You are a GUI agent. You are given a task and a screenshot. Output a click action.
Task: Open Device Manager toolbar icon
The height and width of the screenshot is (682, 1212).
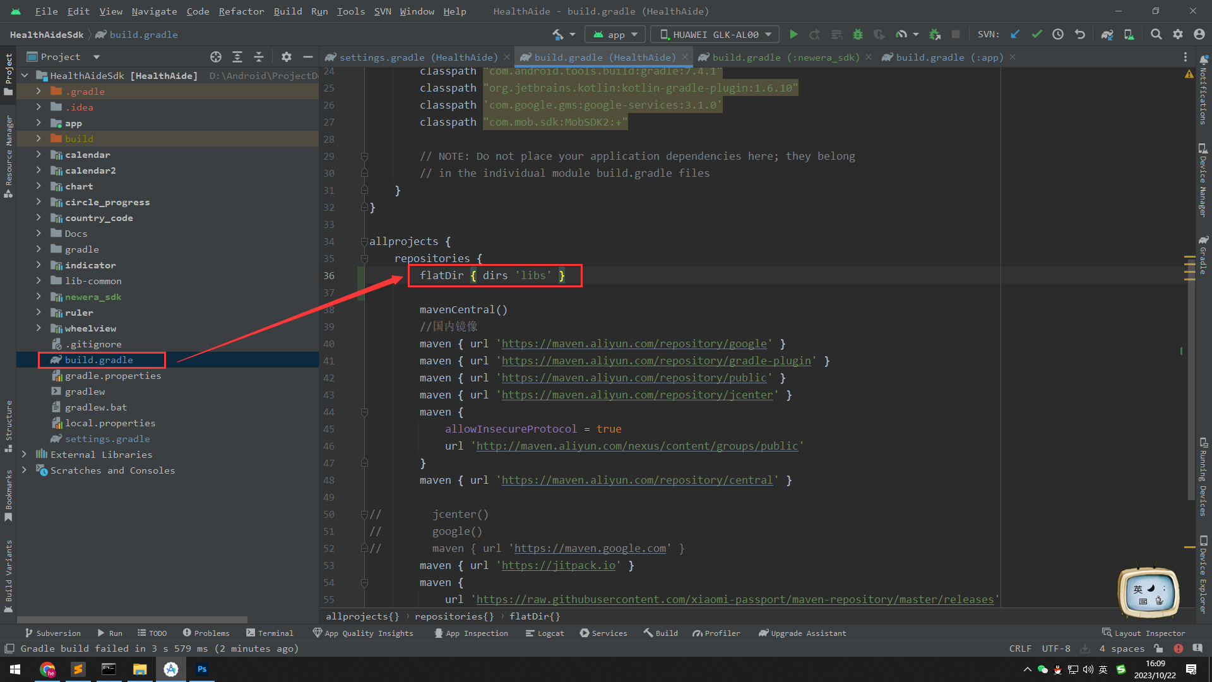click(1129, 35)
